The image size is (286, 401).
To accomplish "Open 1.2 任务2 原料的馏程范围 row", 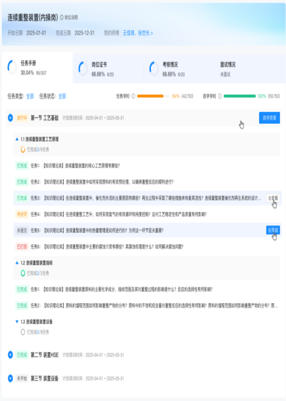I will (x=147, y=305).
